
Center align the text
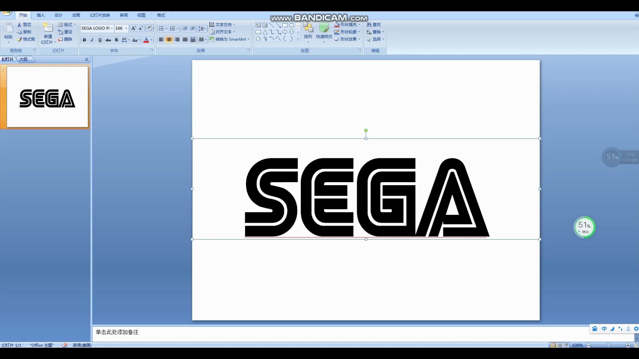pos(169,40)
